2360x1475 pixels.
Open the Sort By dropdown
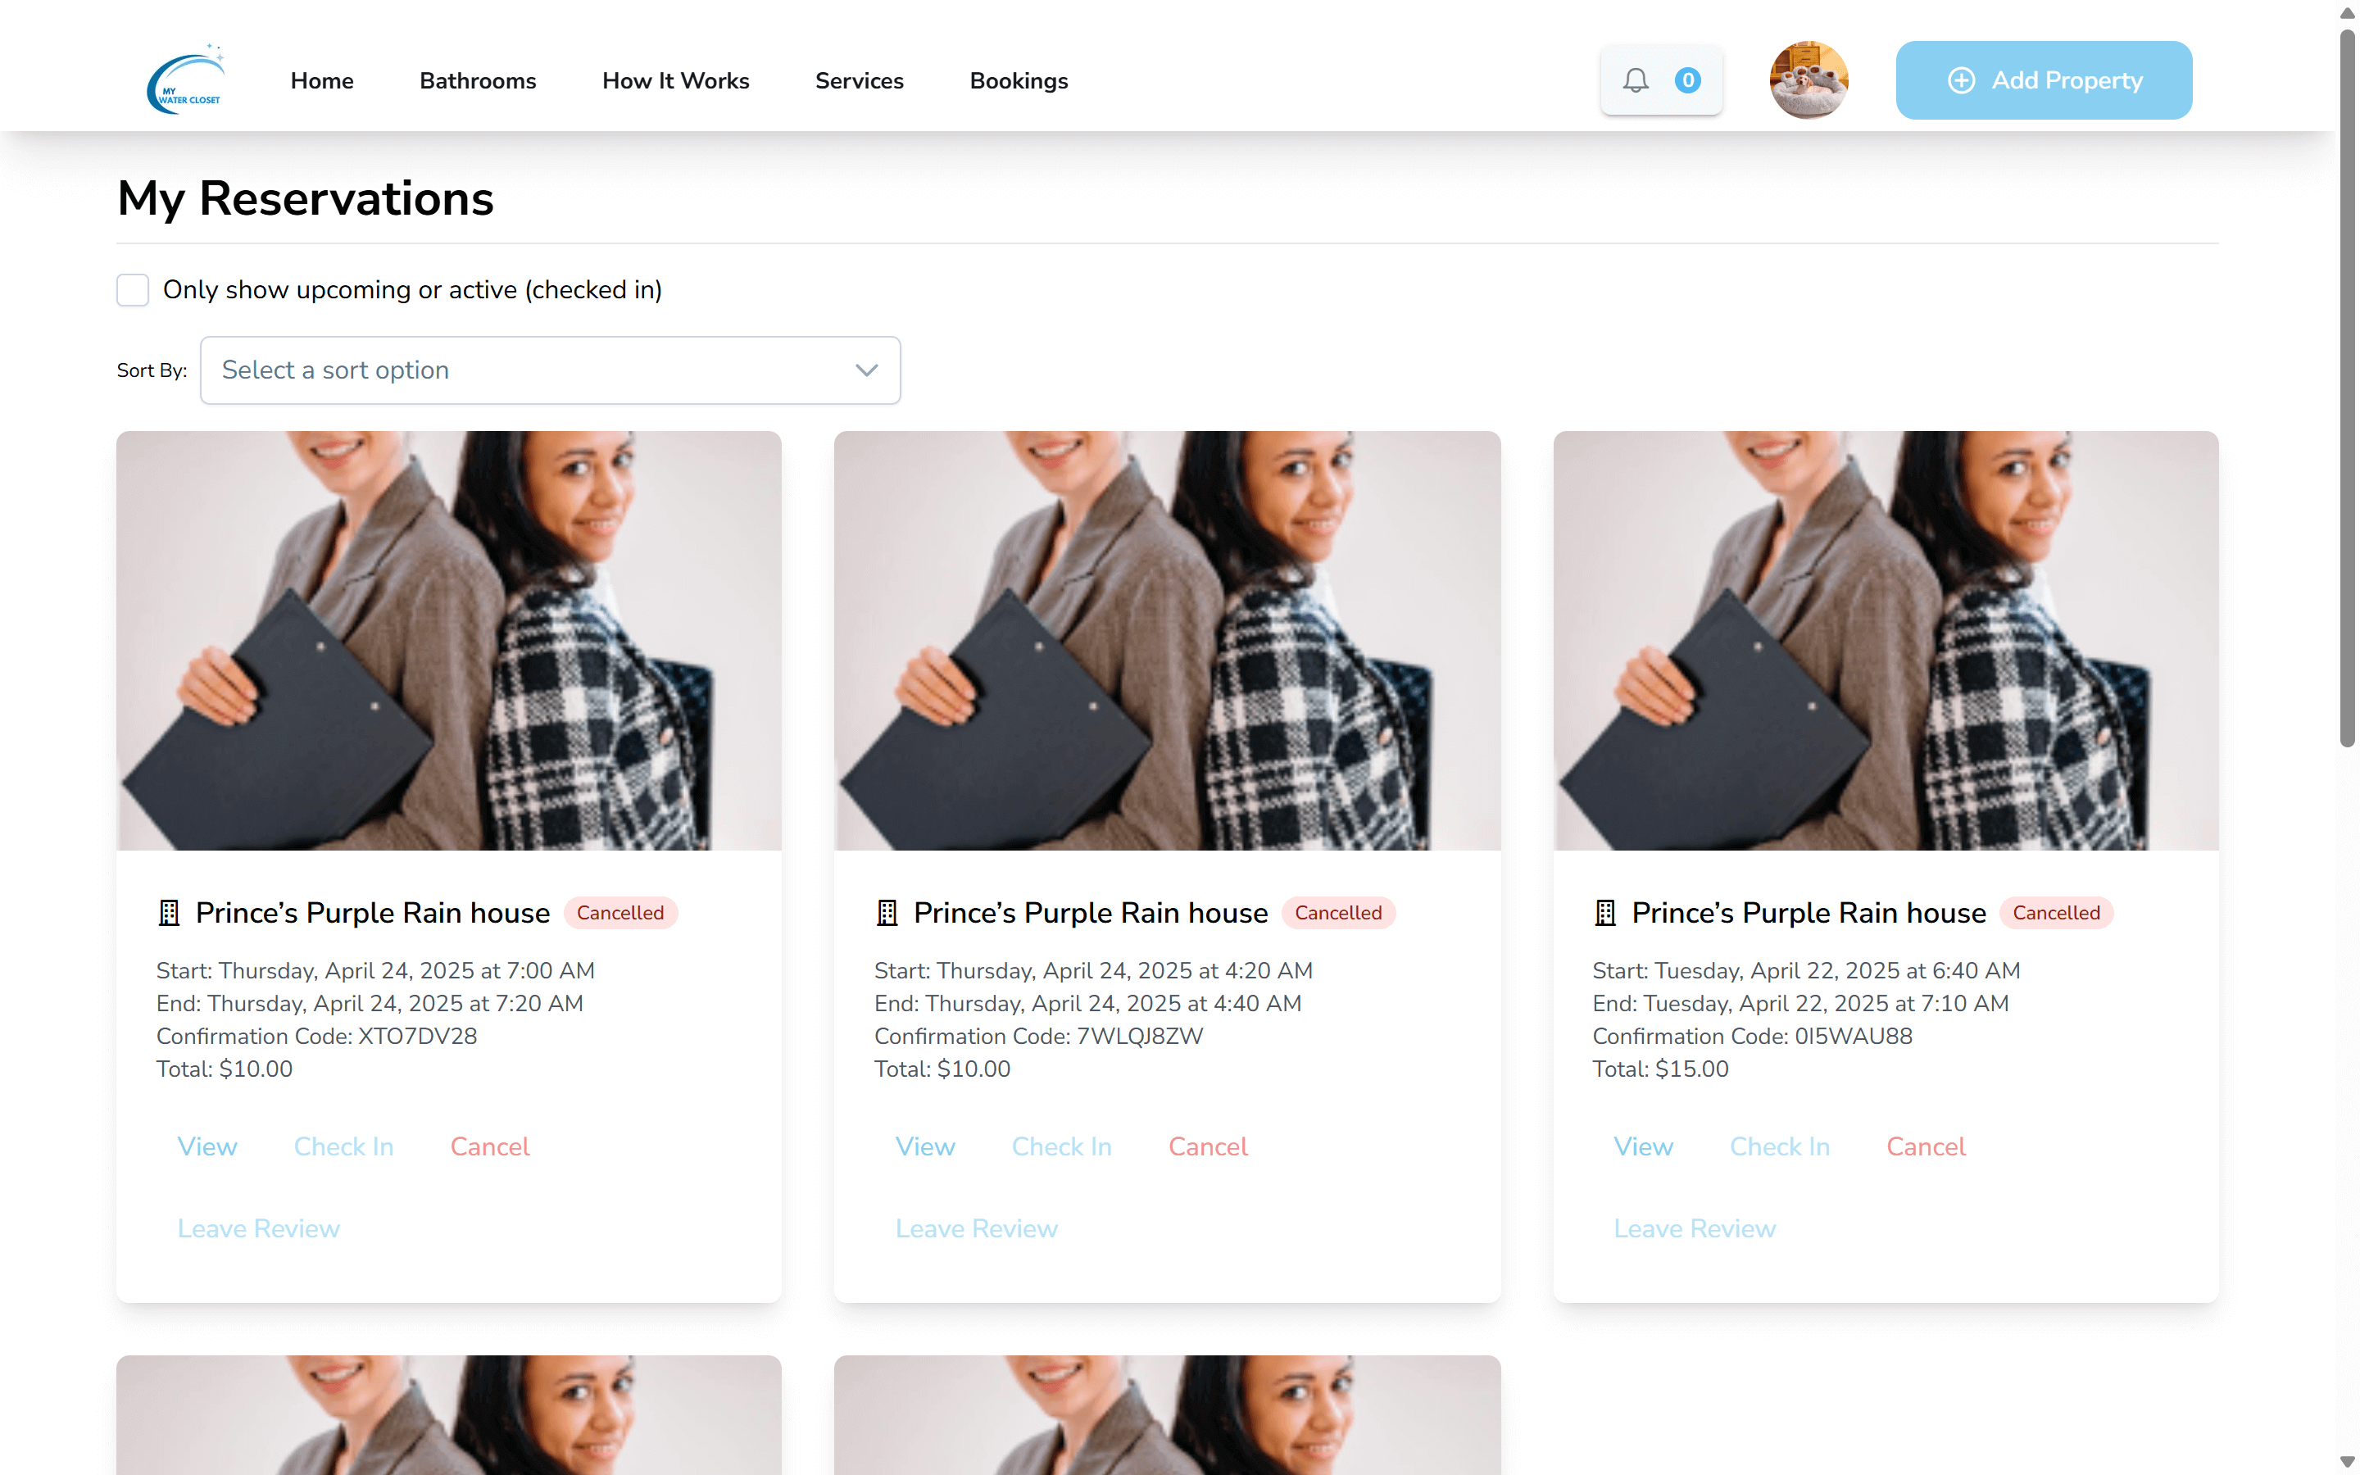coord(549,370)
